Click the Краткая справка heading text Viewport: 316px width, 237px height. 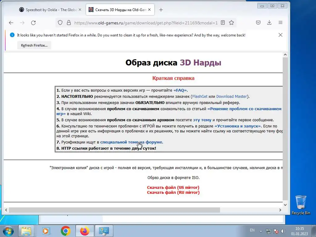pos(173,78)
